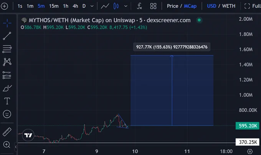Click the 1.00M price axis label
Screen dimensions: 261x155
(246, 95)
